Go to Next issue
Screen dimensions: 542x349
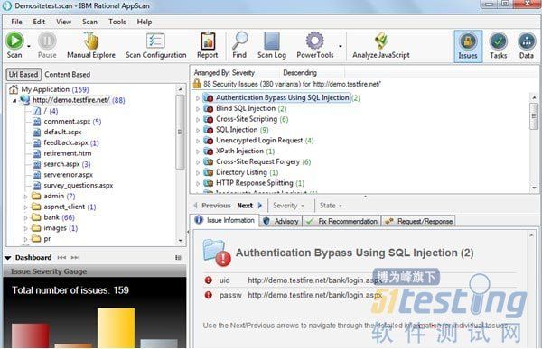pos(249,206)
